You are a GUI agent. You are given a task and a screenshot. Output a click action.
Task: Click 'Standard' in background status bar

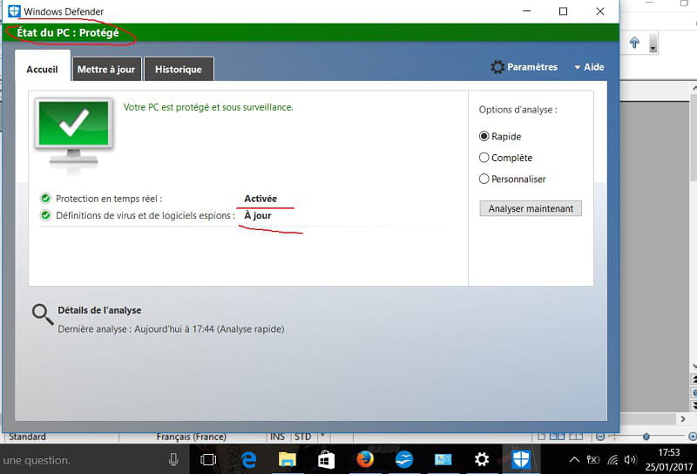pos(27,437)
